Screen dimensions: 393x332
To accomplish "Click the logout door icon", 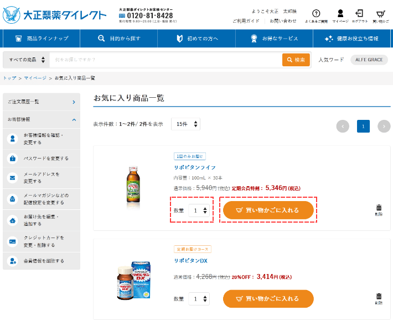I will 359,13.
